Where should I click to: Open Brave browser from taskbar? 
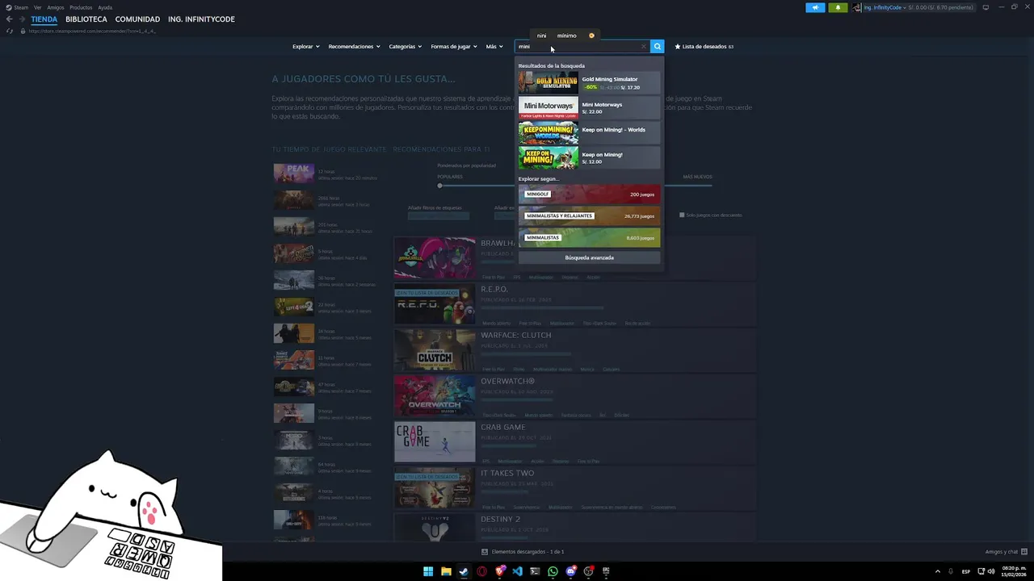[x=500, y=571]
